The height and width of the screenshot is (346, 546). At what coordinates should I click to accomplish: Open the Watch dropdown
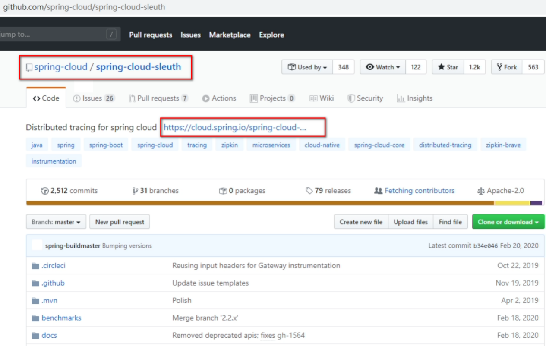[383, 67]
